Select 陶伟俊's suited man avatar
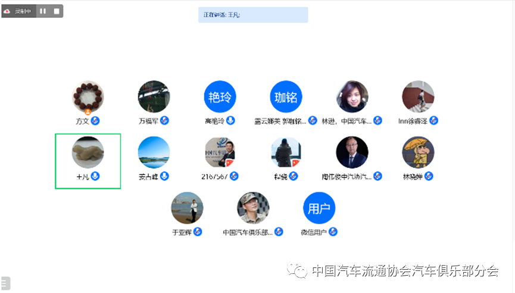This screenshot has width=515, height=293. (352, 152)
